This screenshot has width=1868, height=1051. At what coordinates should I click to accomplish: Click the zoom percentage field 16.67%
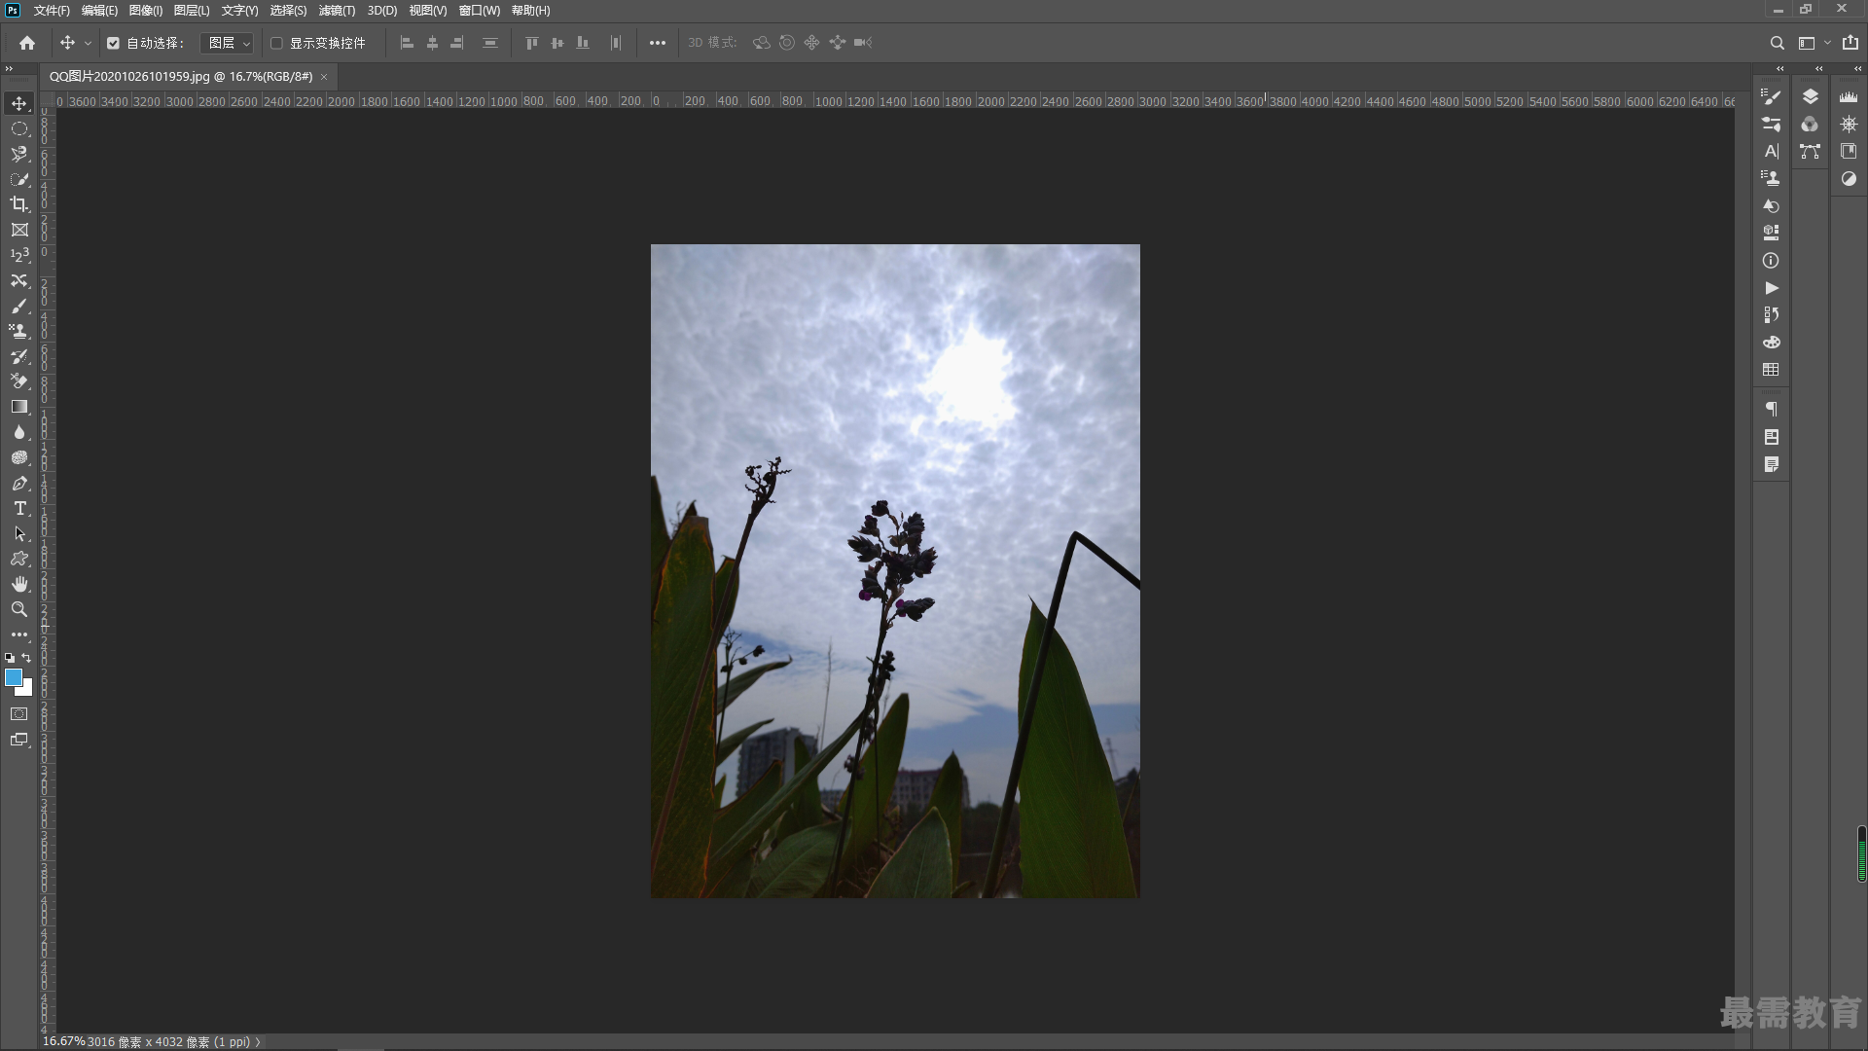[x=63, y=1041]
